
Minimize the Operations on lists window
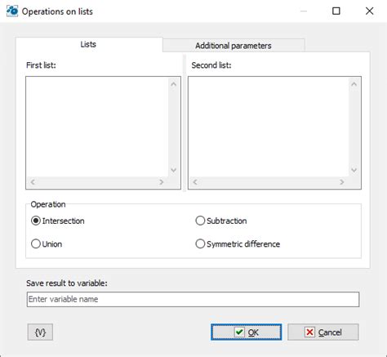pos(304,11)
